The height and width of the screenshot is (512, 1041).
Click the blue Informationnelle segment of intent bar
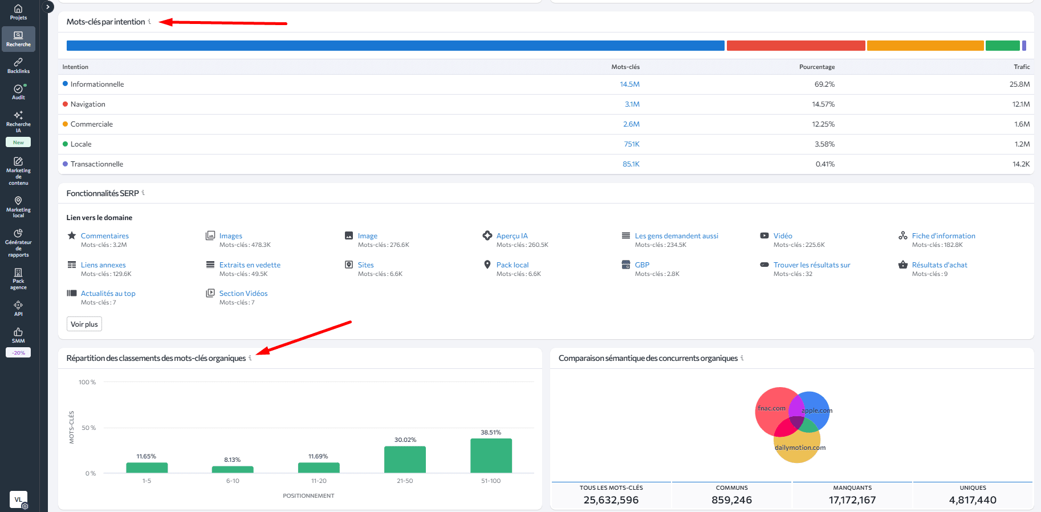395,46
